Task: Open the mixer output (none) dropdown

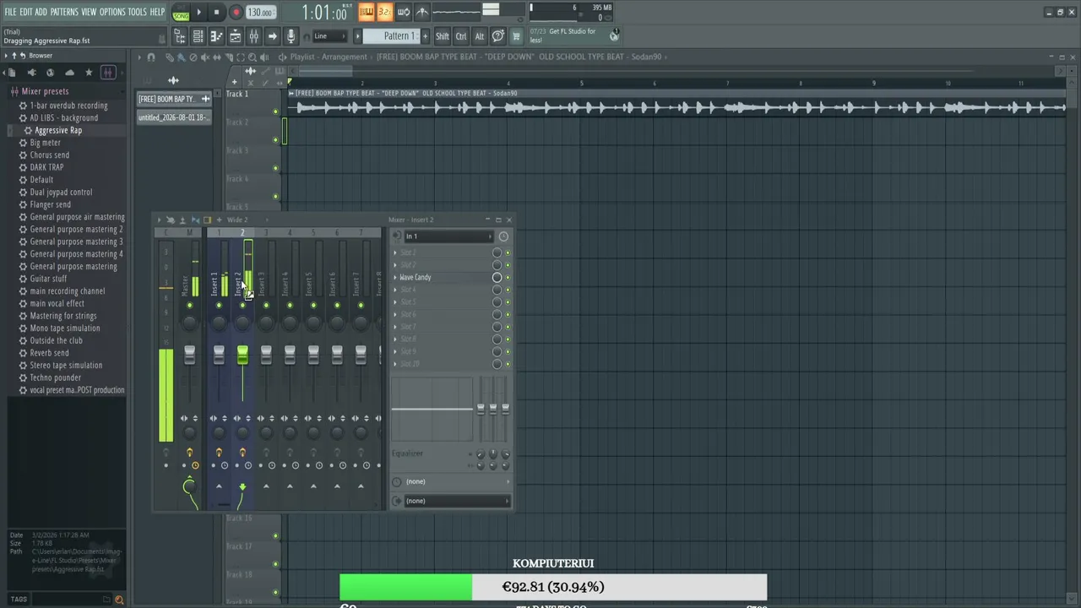Action: 457,501
